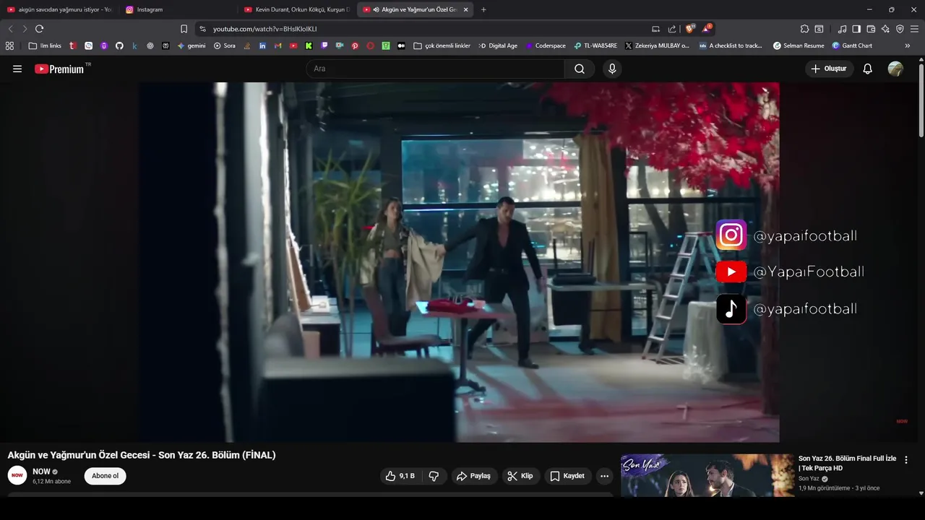Open browser extensions puzzle icon
This screenshot has width=925, height=520.
[x=804, y=29]
